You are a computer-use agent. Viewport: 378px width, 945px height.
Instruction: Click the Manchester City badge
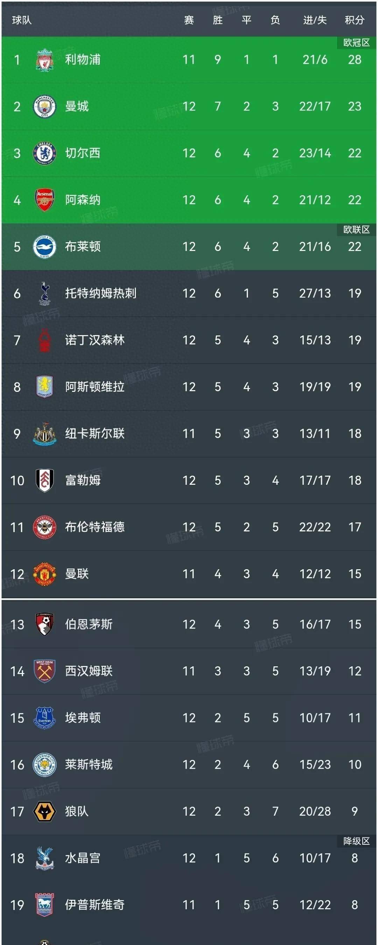(44, 106)
